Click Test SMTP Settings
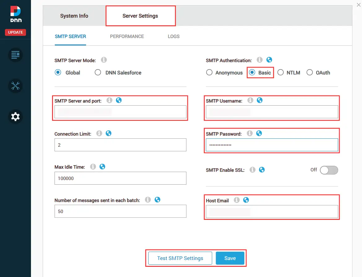The width and height of the screenshot is (362, 277). (180, 258)
